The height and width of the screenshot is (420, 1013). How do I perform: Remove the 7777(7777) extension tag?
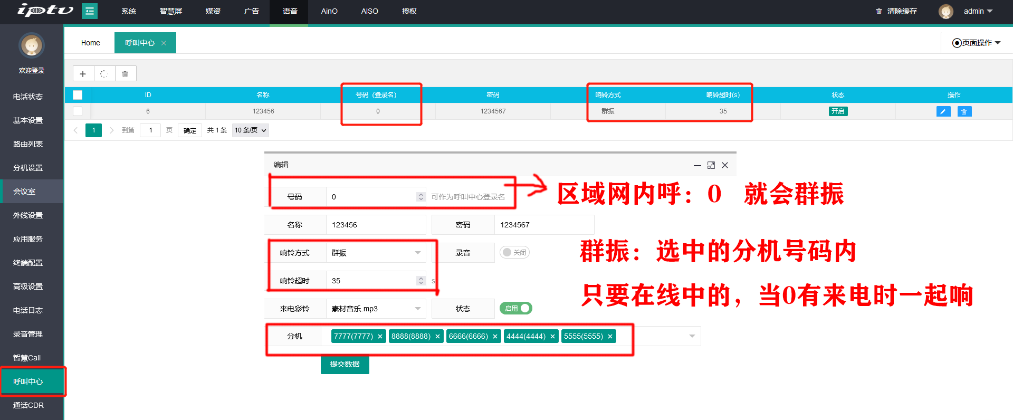pyautogui.click(x=380, y=337)
